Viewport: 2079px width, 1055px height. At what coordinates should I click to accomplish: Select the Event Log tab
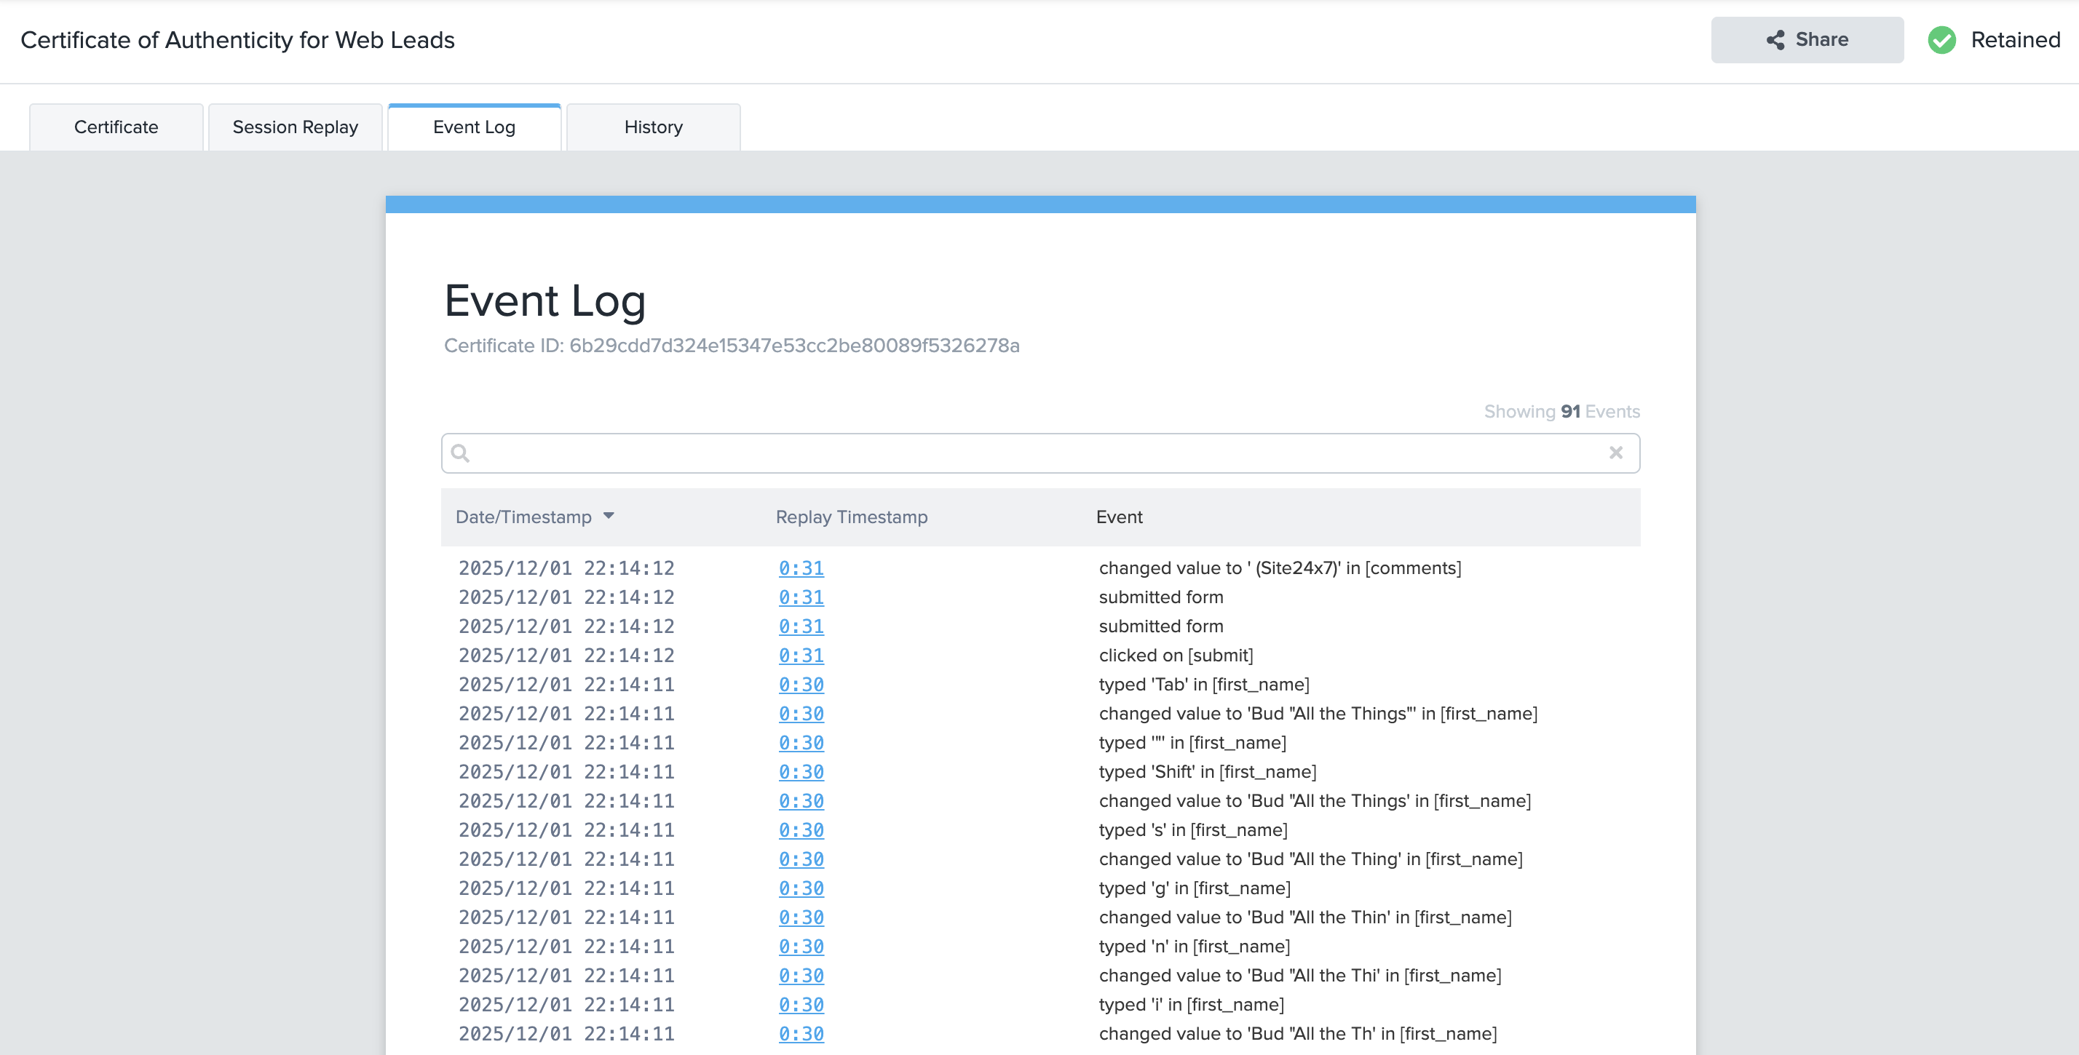pyautogui.click(x=474, y=127)
